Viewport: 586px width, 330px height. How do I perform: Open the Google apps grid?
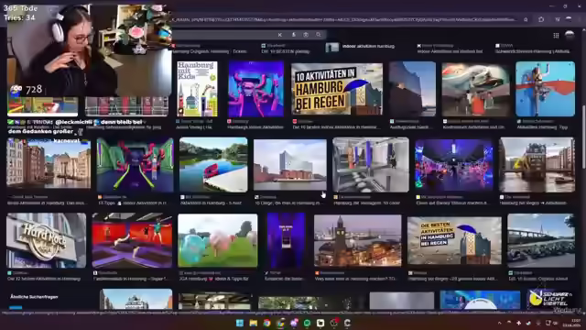(556, 35)
